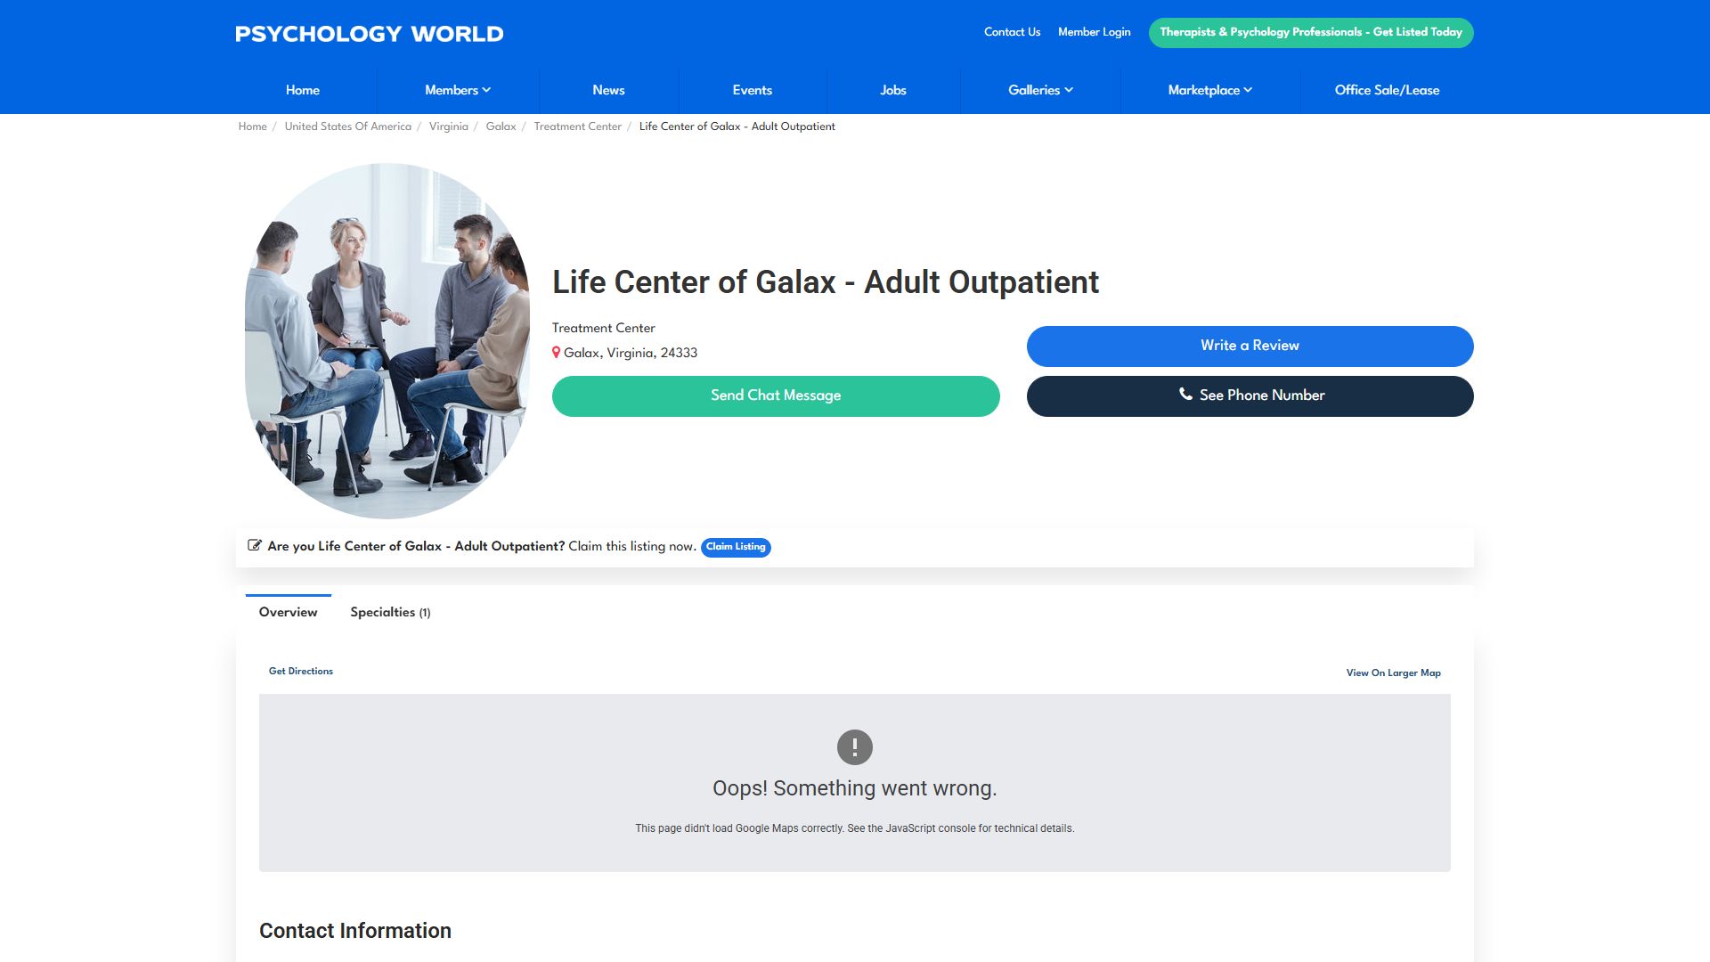
Task: Click the Home breadcrumb link
Action: point(252,126)
